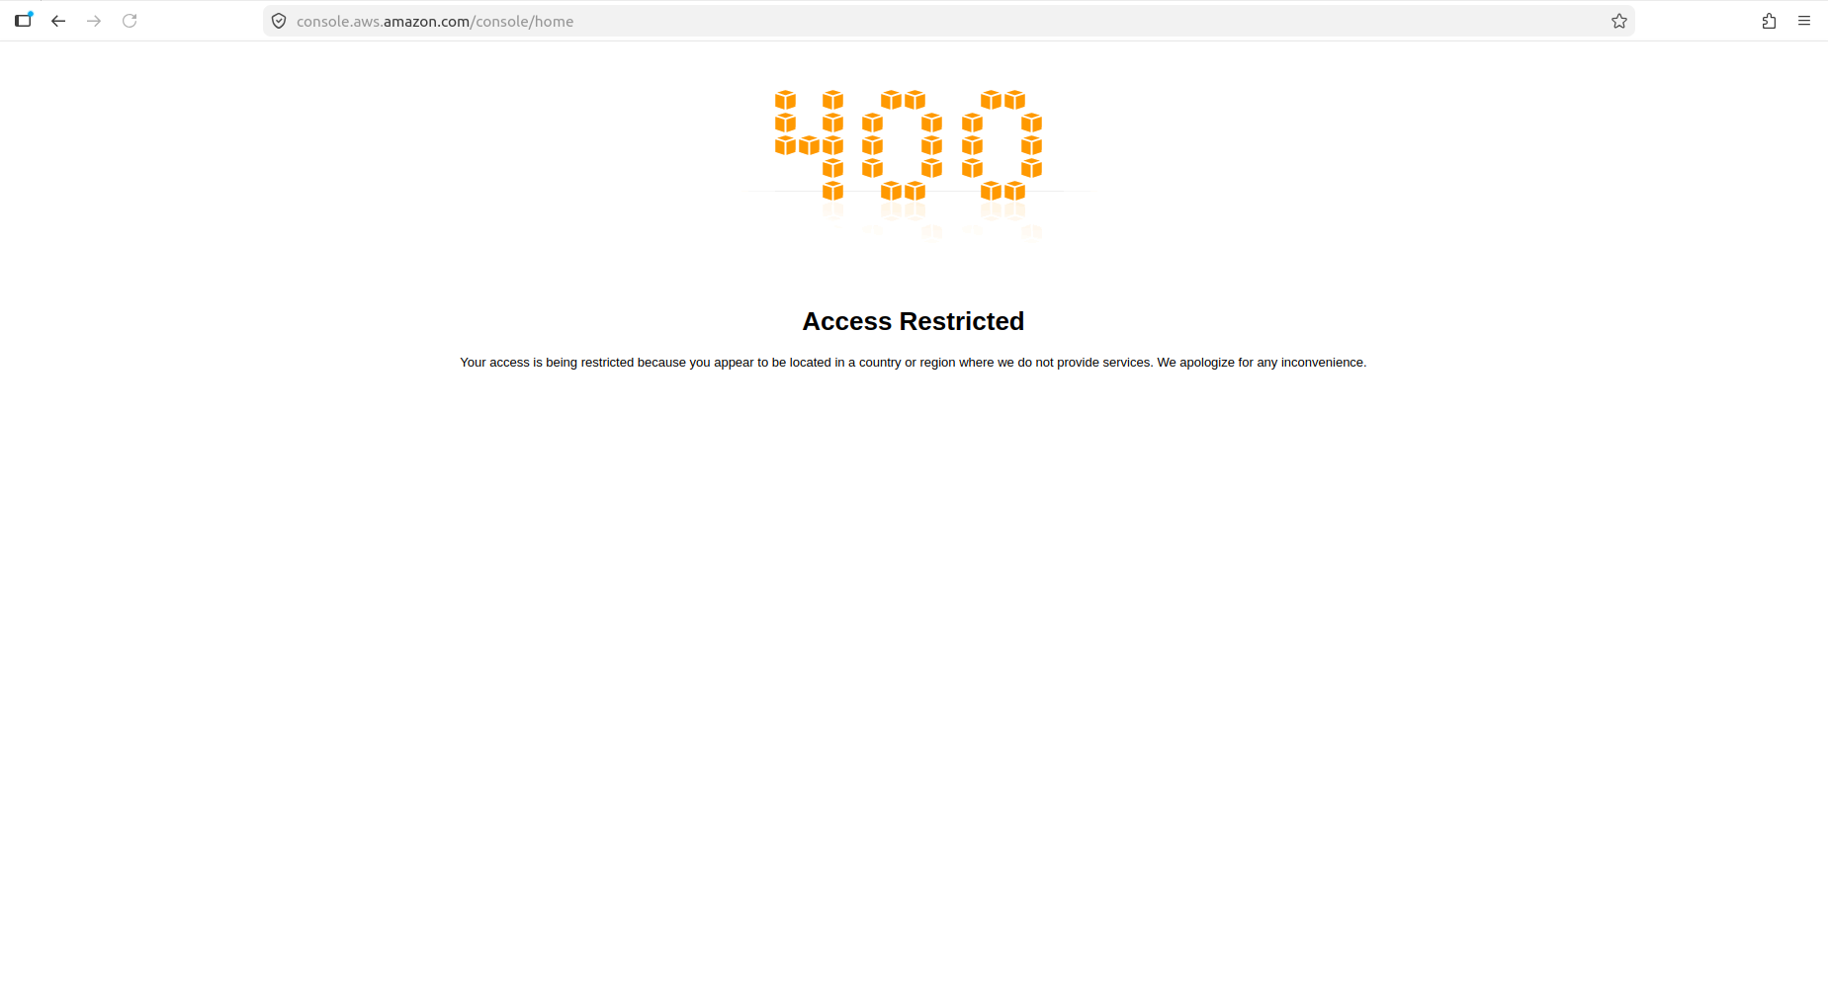The height and width of the screenshot is (998, 1828).
Task: Click the middle 0 made of orange cubes
Action: (902, 145)
